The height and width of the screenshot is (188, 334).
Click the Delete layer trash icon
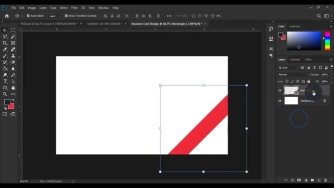[325, 180]
